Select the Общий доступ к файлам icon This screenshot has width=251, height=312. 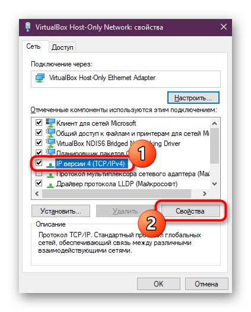click(x=50, y=133)
